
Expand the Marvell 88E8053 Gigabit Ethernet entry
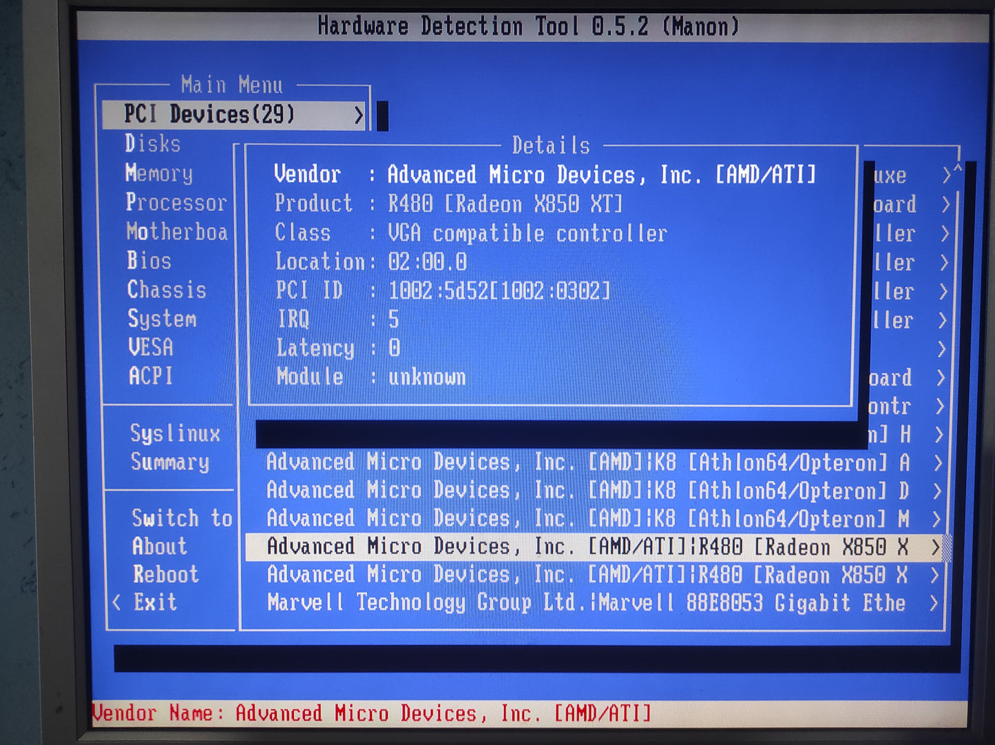click(934, 604)
